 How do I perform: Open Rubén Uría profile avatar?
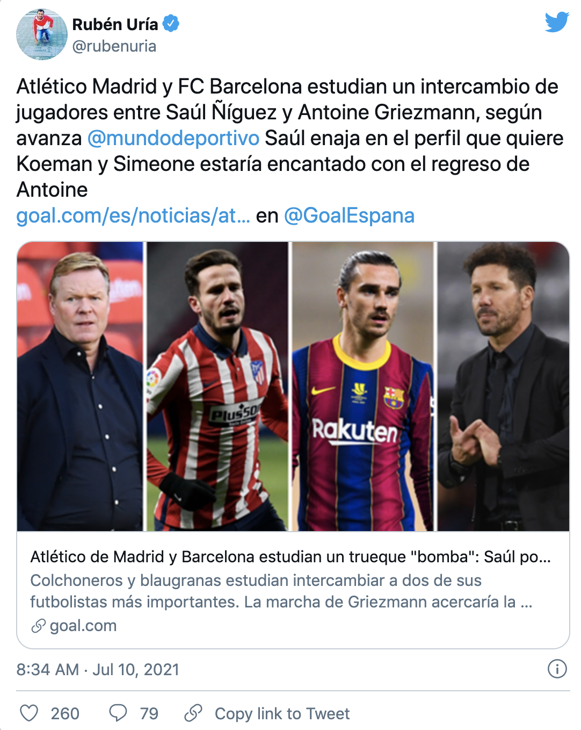(x=42, y=34)
